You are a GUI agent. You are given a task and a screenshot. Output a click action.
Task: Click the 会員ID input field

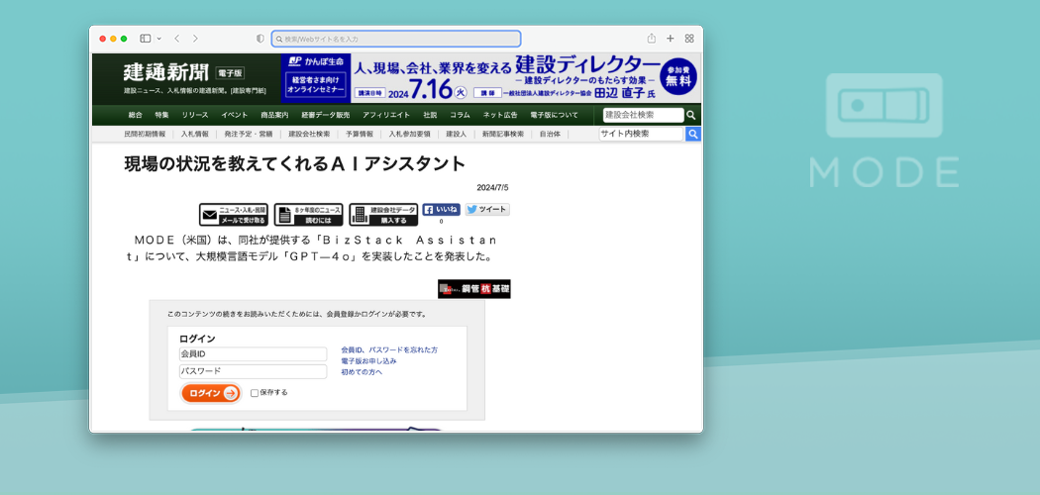[253, 353]
